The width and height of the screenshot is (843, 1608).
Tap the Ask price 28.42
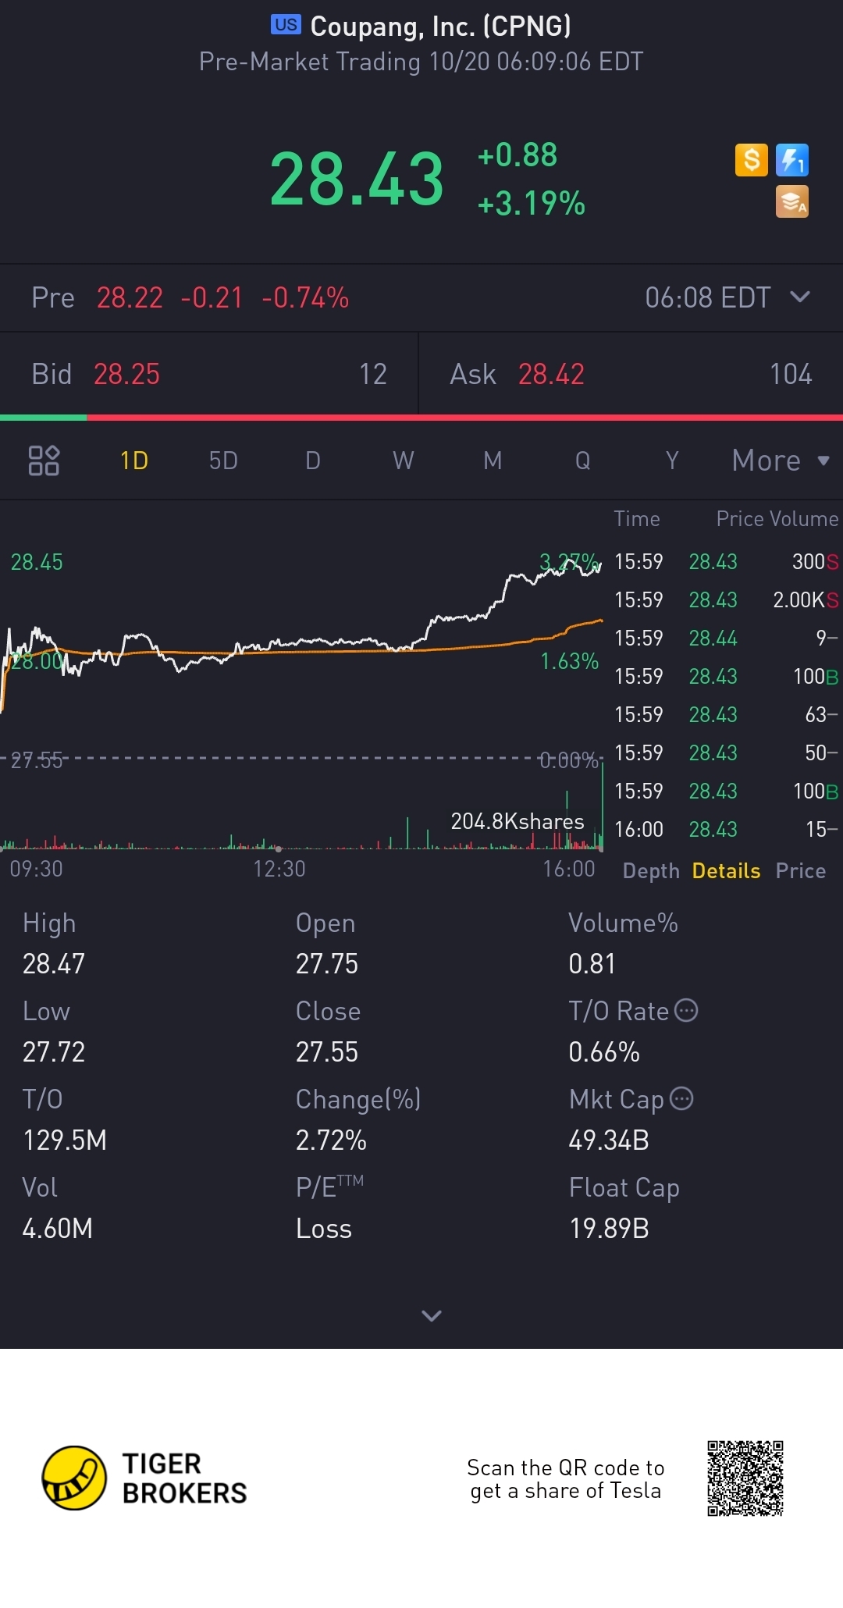click(x=551, y=374)
